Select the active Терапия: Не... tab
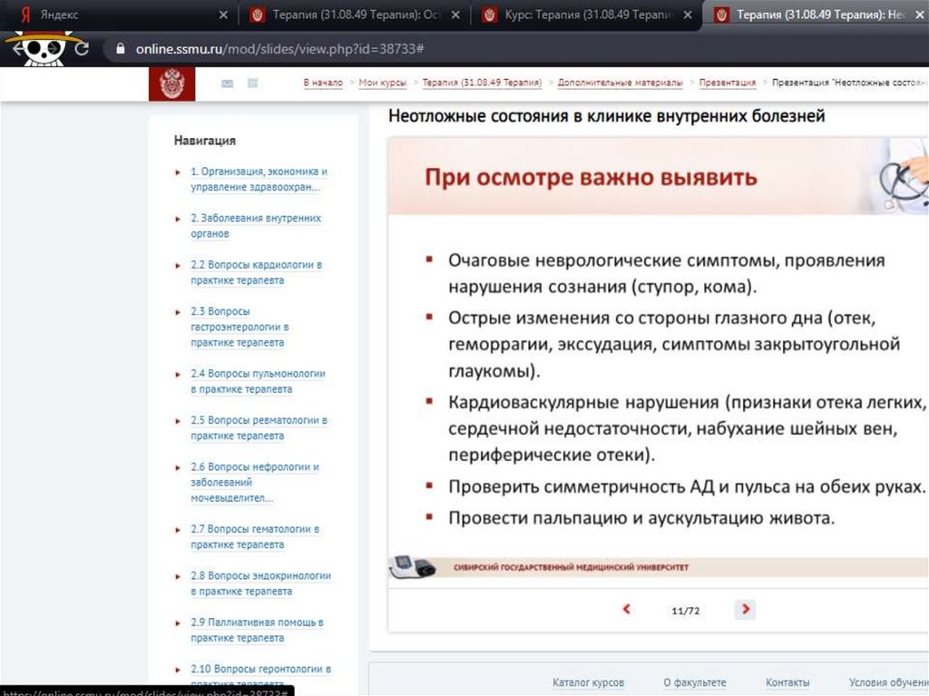 817,15
